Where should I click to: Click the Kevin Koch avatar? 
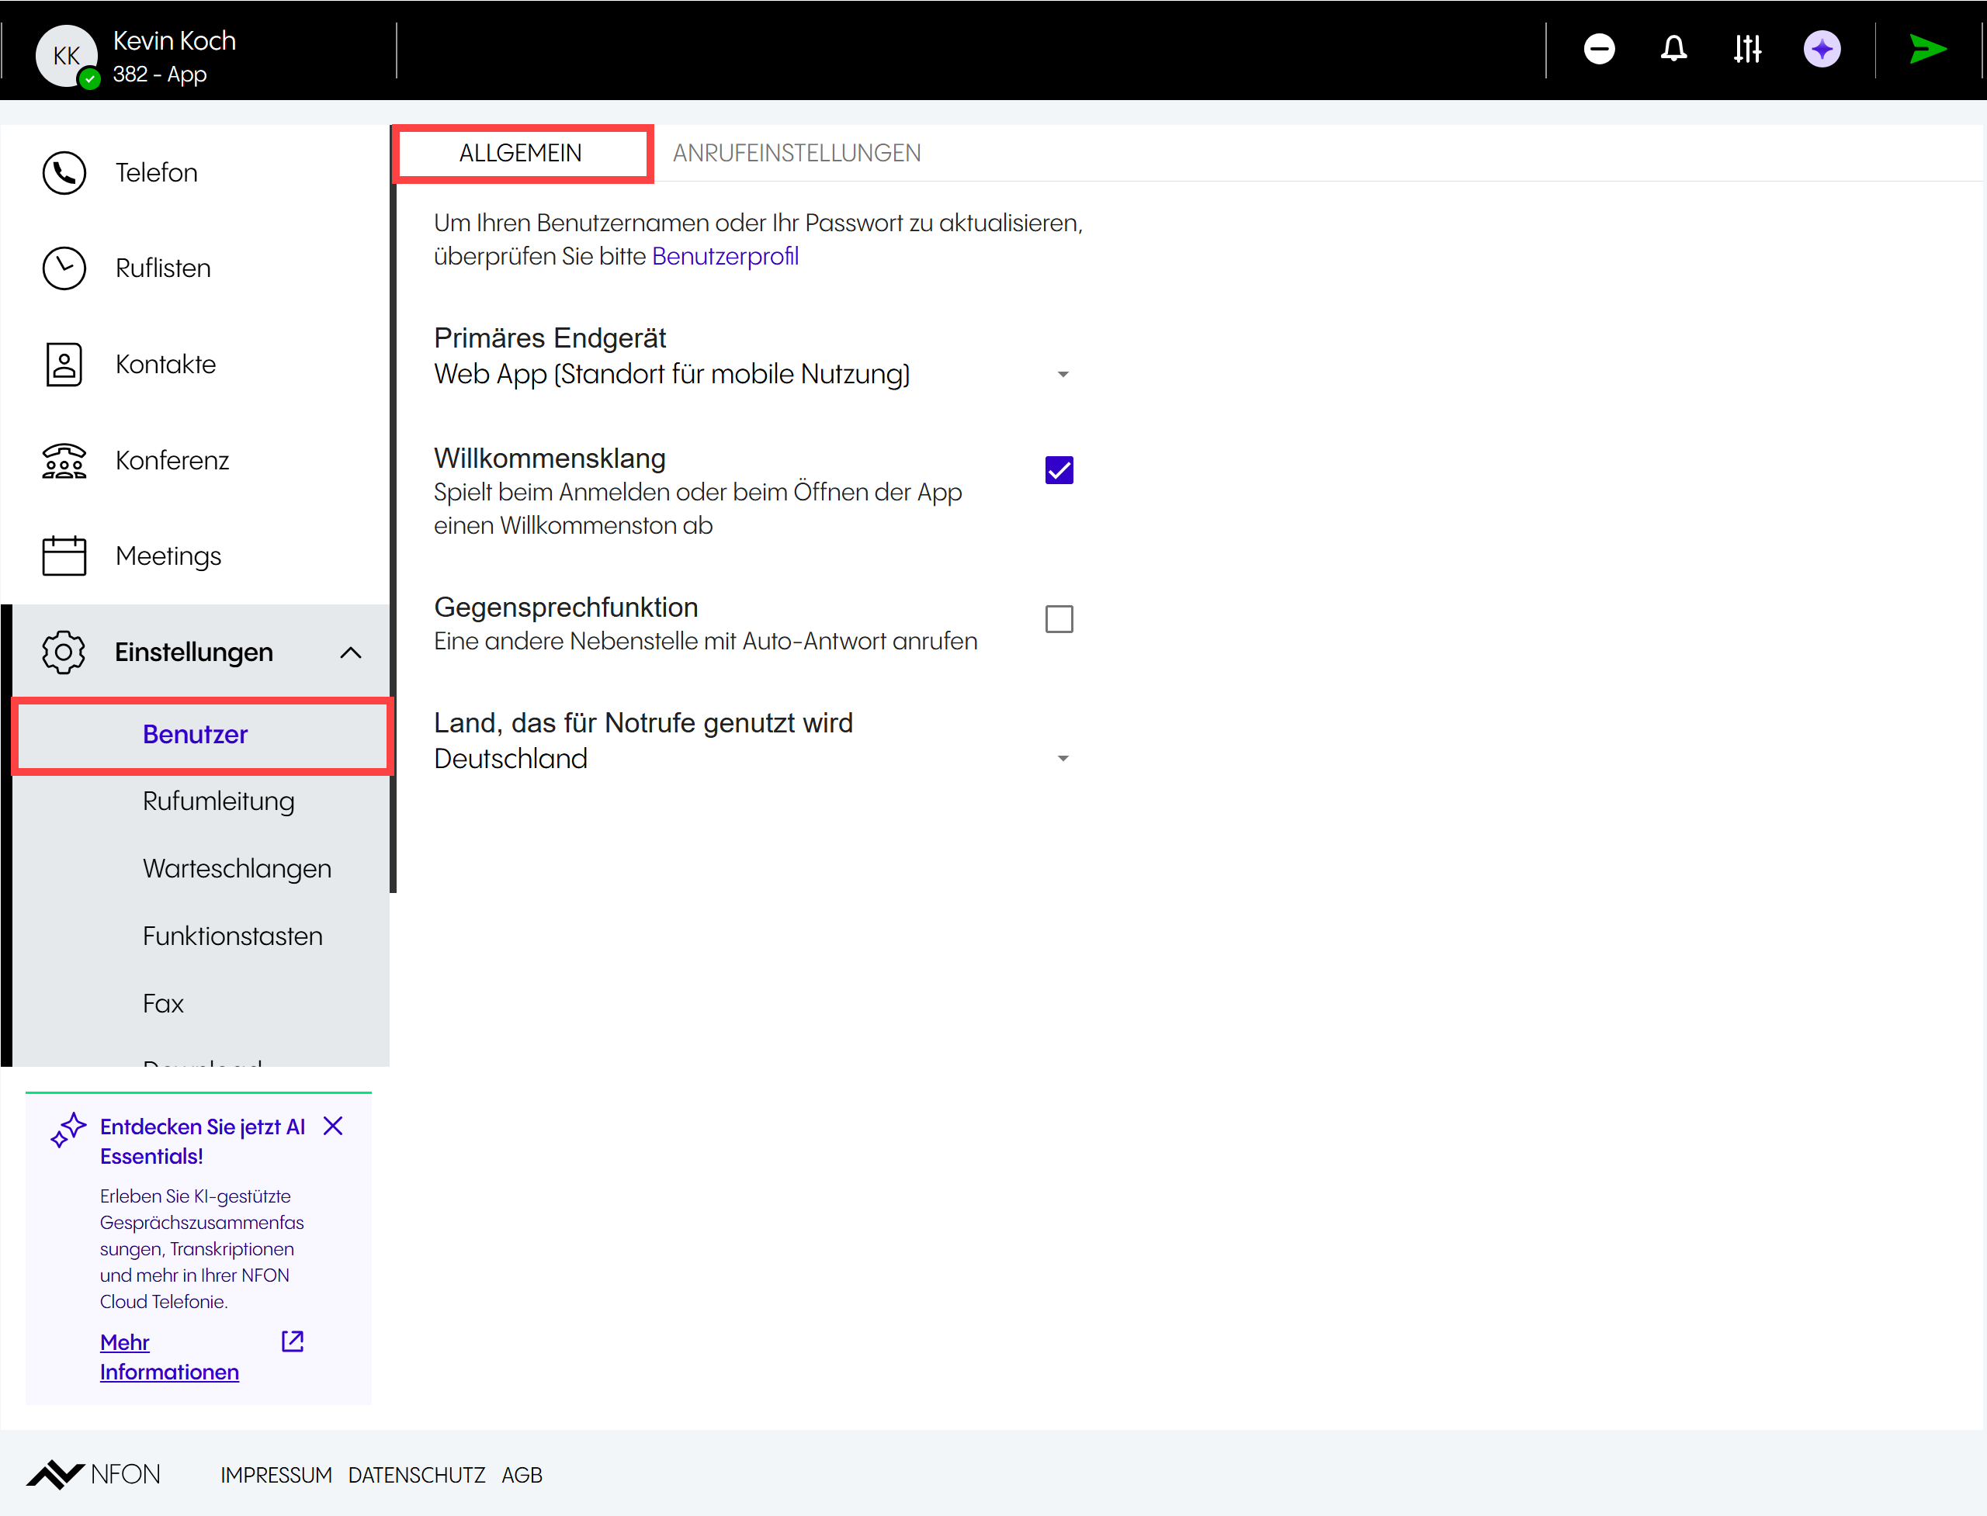coord(66,56)
